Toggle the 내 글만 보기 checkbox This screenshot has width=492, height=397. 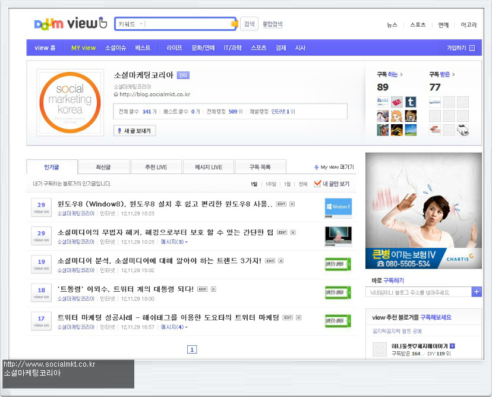pos(317,184)
